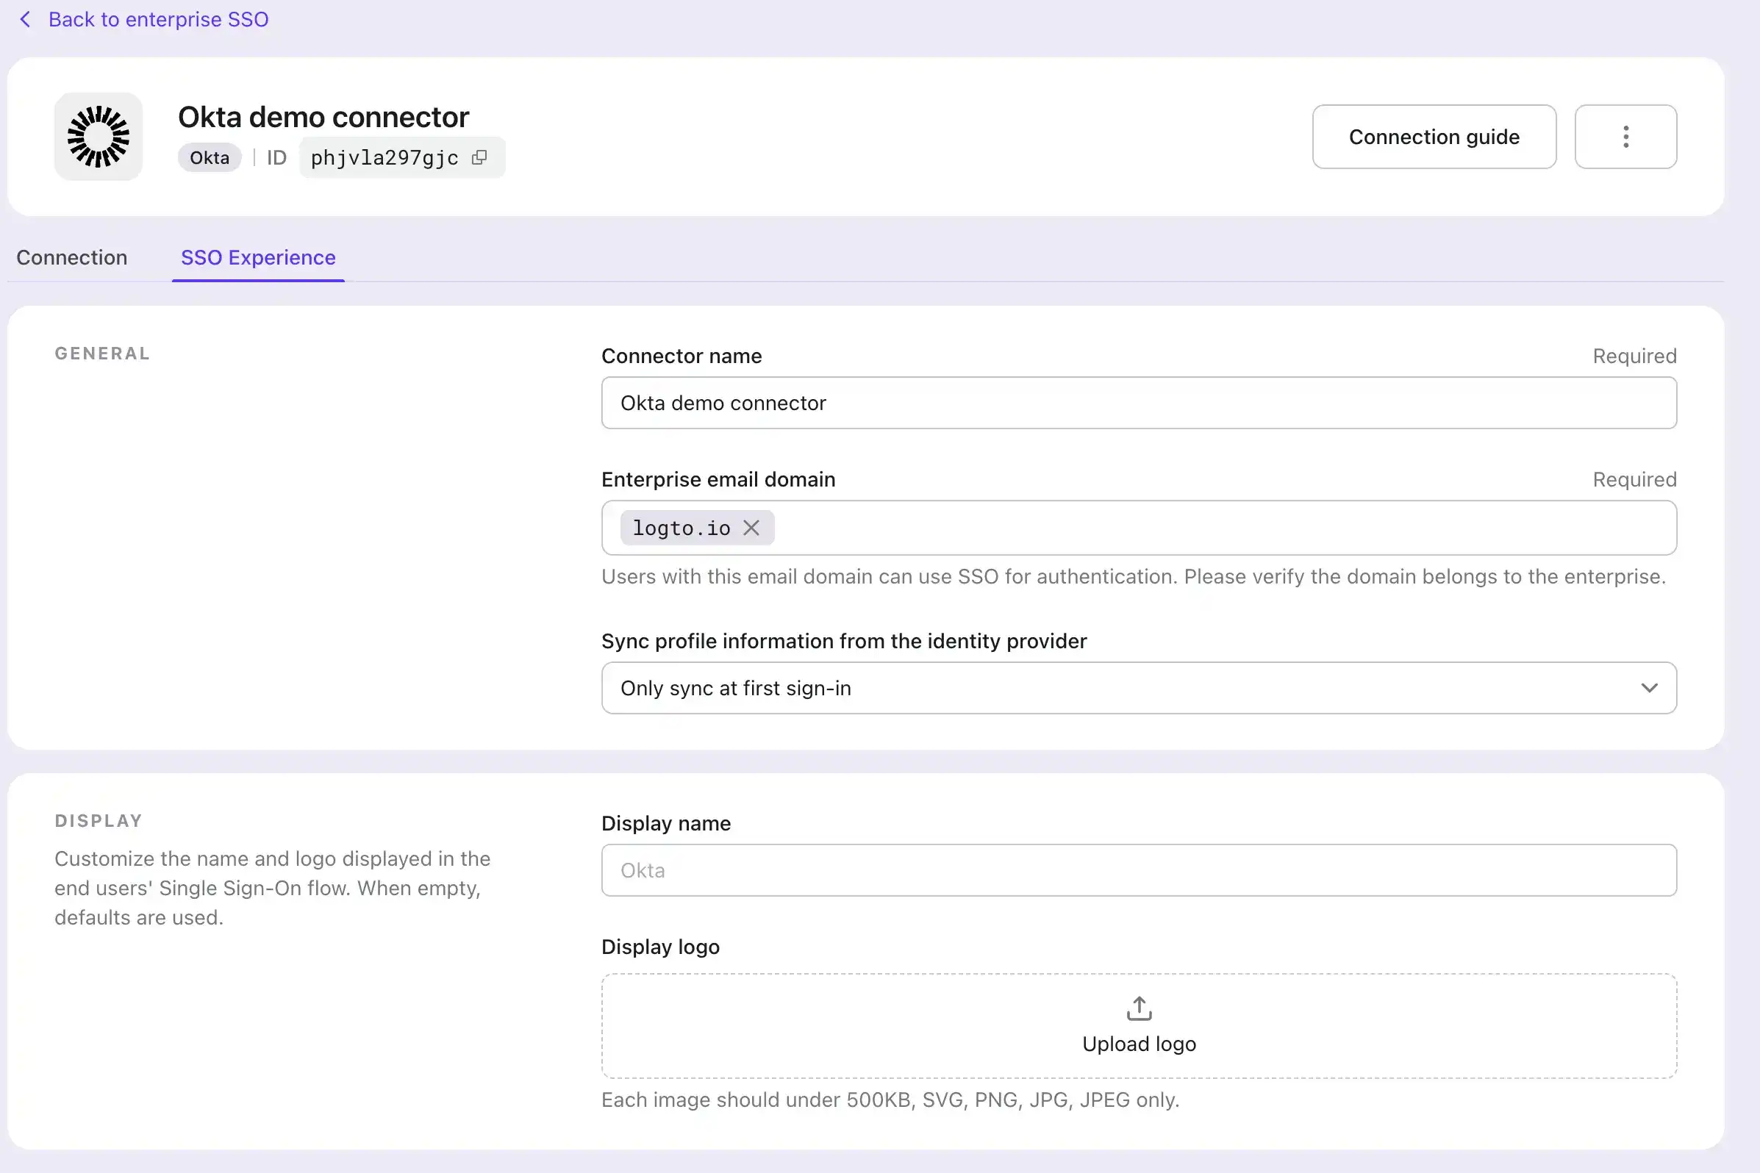
Task: Switch to the Connection tab
Action: click(72, 257)
